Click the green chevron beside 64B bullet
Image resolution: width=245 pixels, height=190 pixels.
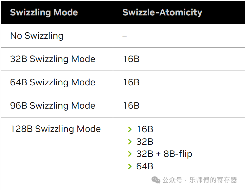click(x=130, y=166)
